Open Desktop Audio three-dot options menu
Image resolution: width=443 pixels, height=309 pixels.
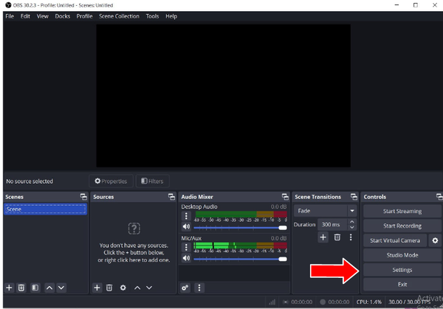(186, 217)
